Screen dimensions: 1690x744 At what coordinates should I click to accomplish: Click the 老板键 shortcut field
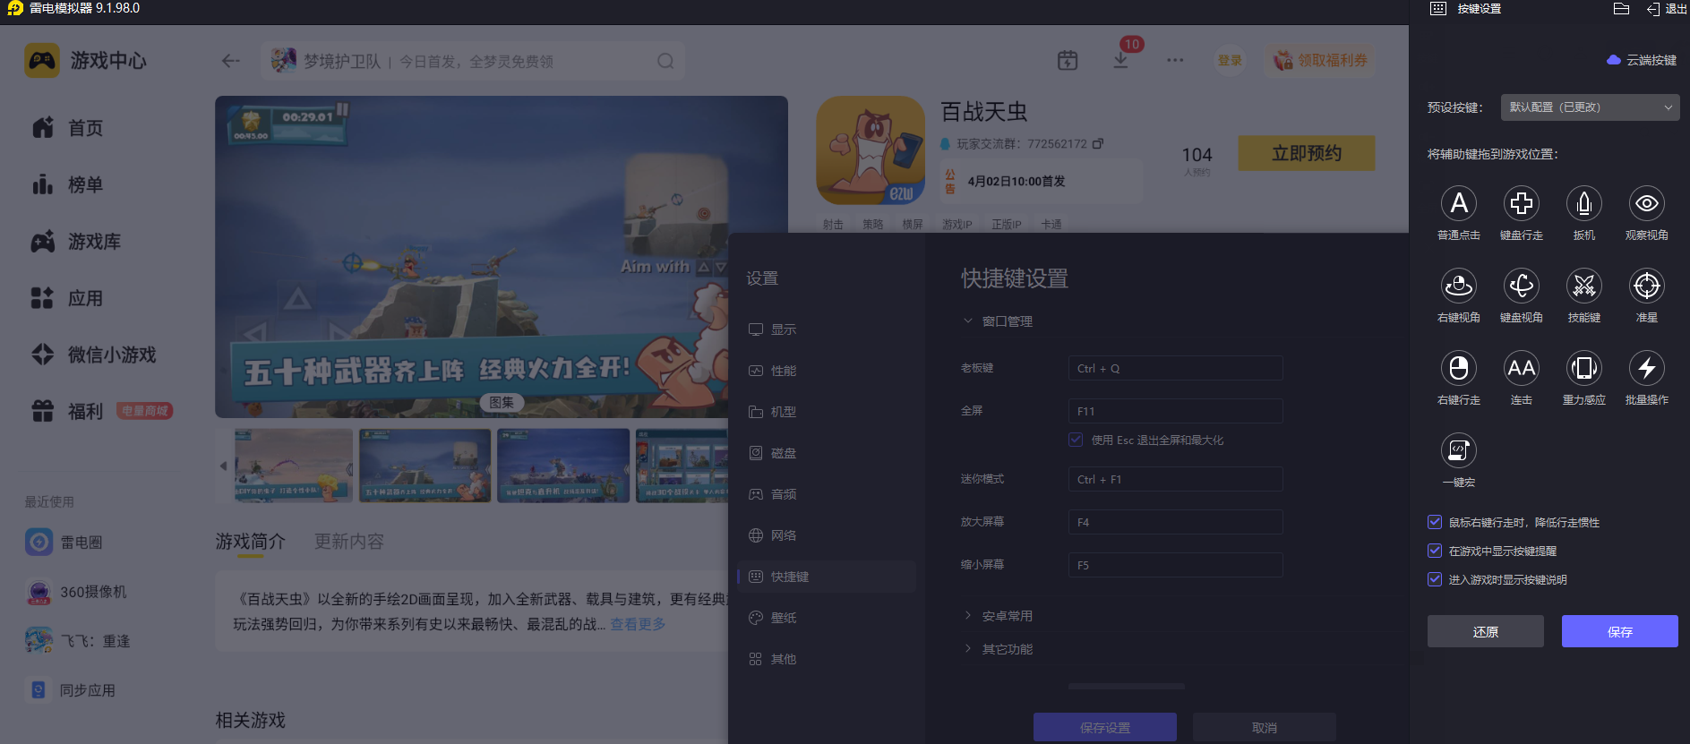(1176, 368)
